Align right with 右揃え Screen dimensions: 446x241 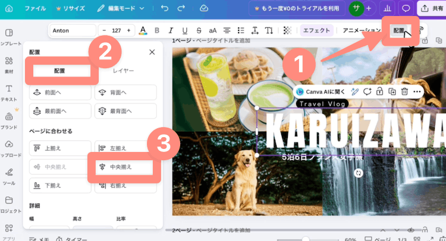coord(125,185)
